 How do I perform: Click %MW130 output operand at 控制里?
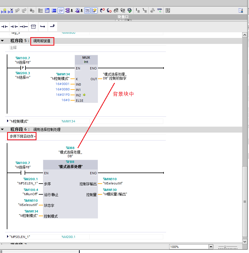tap(110, 190)
